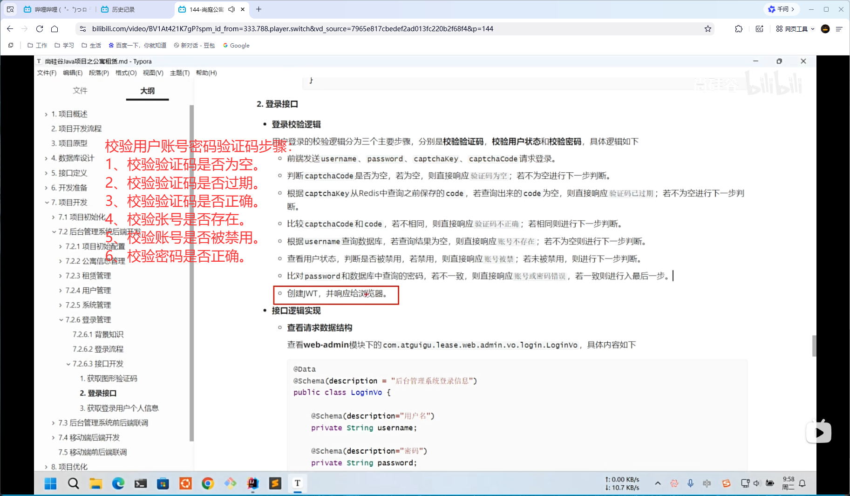Open Typora 段落(P) menu
Screen dimensions: 850x496
(x=99, y=73)
